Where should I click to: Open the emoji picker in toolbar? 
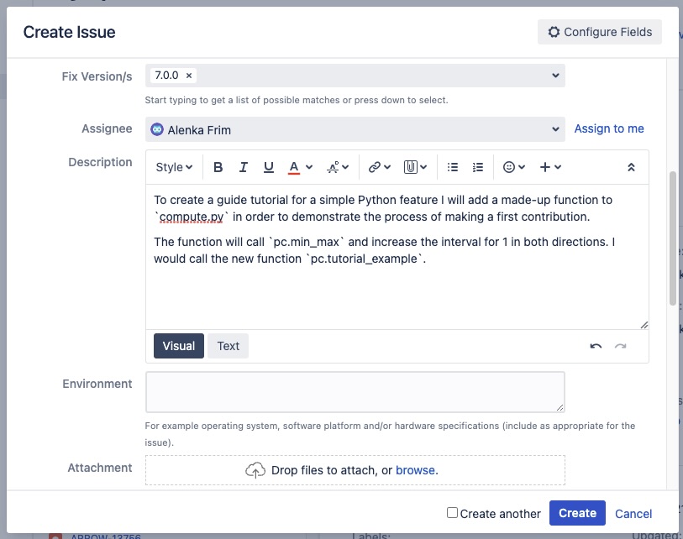pos(513,167)
